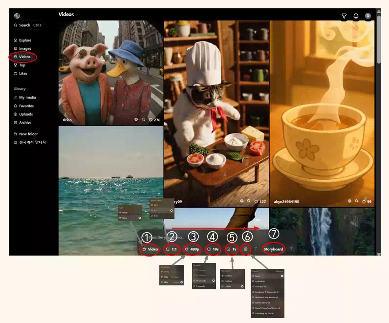Open the notifications bell
Image resolution: width=389 pixels, height=323 pixels.
click(x=356, y=16)
